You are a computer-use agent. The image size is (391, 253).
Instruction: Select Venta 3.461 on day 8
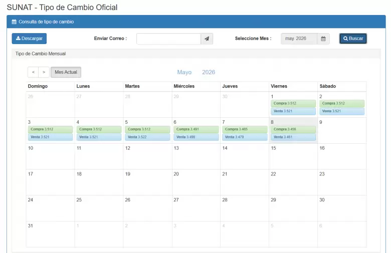tap(293, 137)
